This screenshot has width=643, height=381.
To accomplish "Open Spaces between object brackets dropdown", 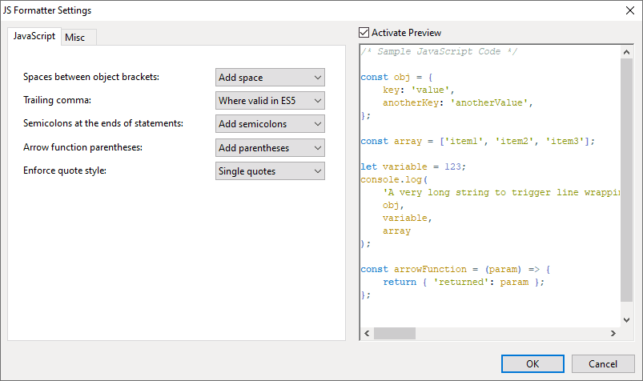I will (270, 78).
